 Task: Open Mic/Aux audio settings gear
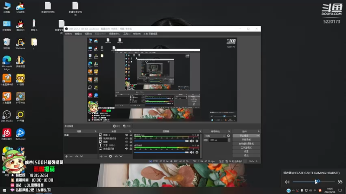(197, 141)
